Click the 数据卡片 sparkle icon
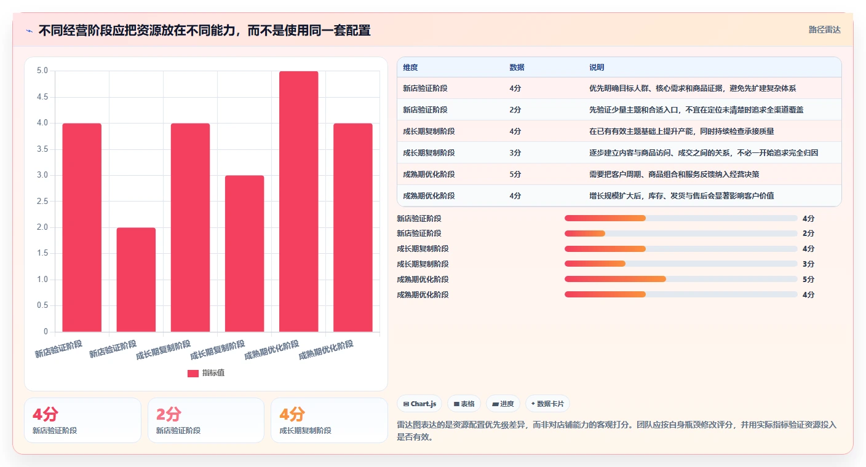The width and height of the screenshot is (866, 467). coord(533,404)
